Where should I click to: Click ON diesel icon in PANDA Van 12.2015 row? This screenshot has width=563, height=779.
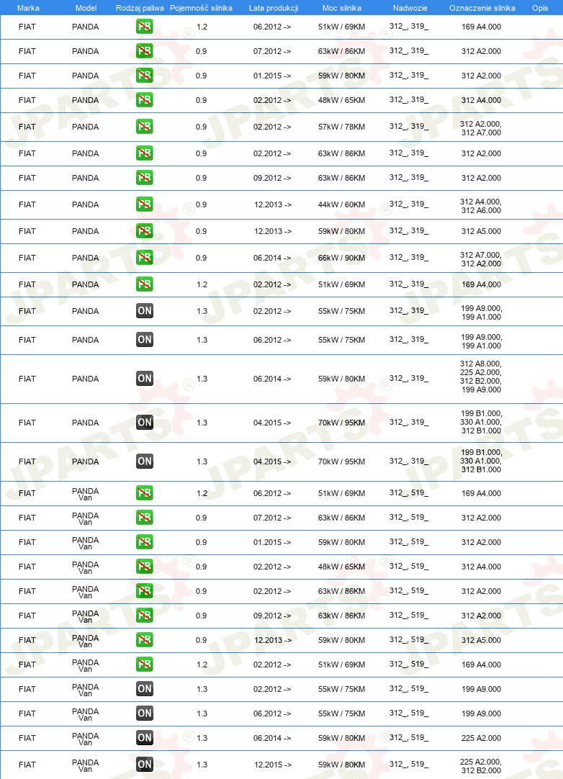[x=144, y=765]
